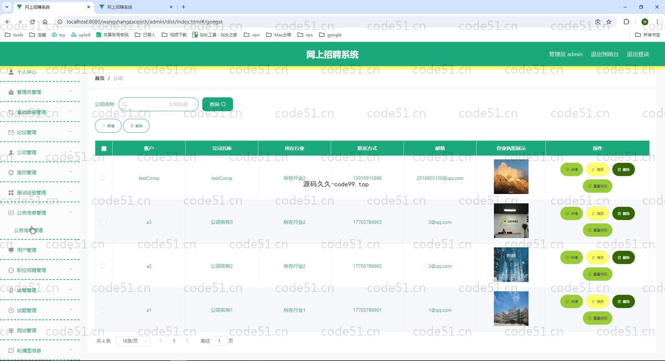Click page 1 in pagination
This screenshot has width=665, height=361.
click(x=174, y=341)
